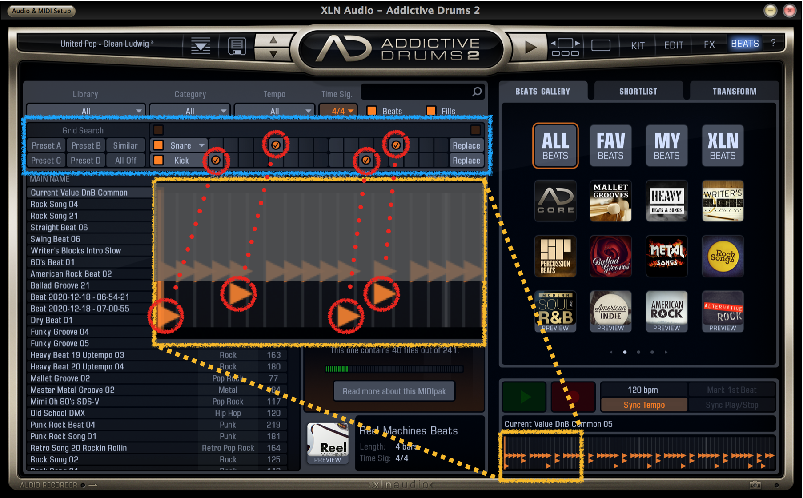Click the save preset disk icon

pos(237,46)
